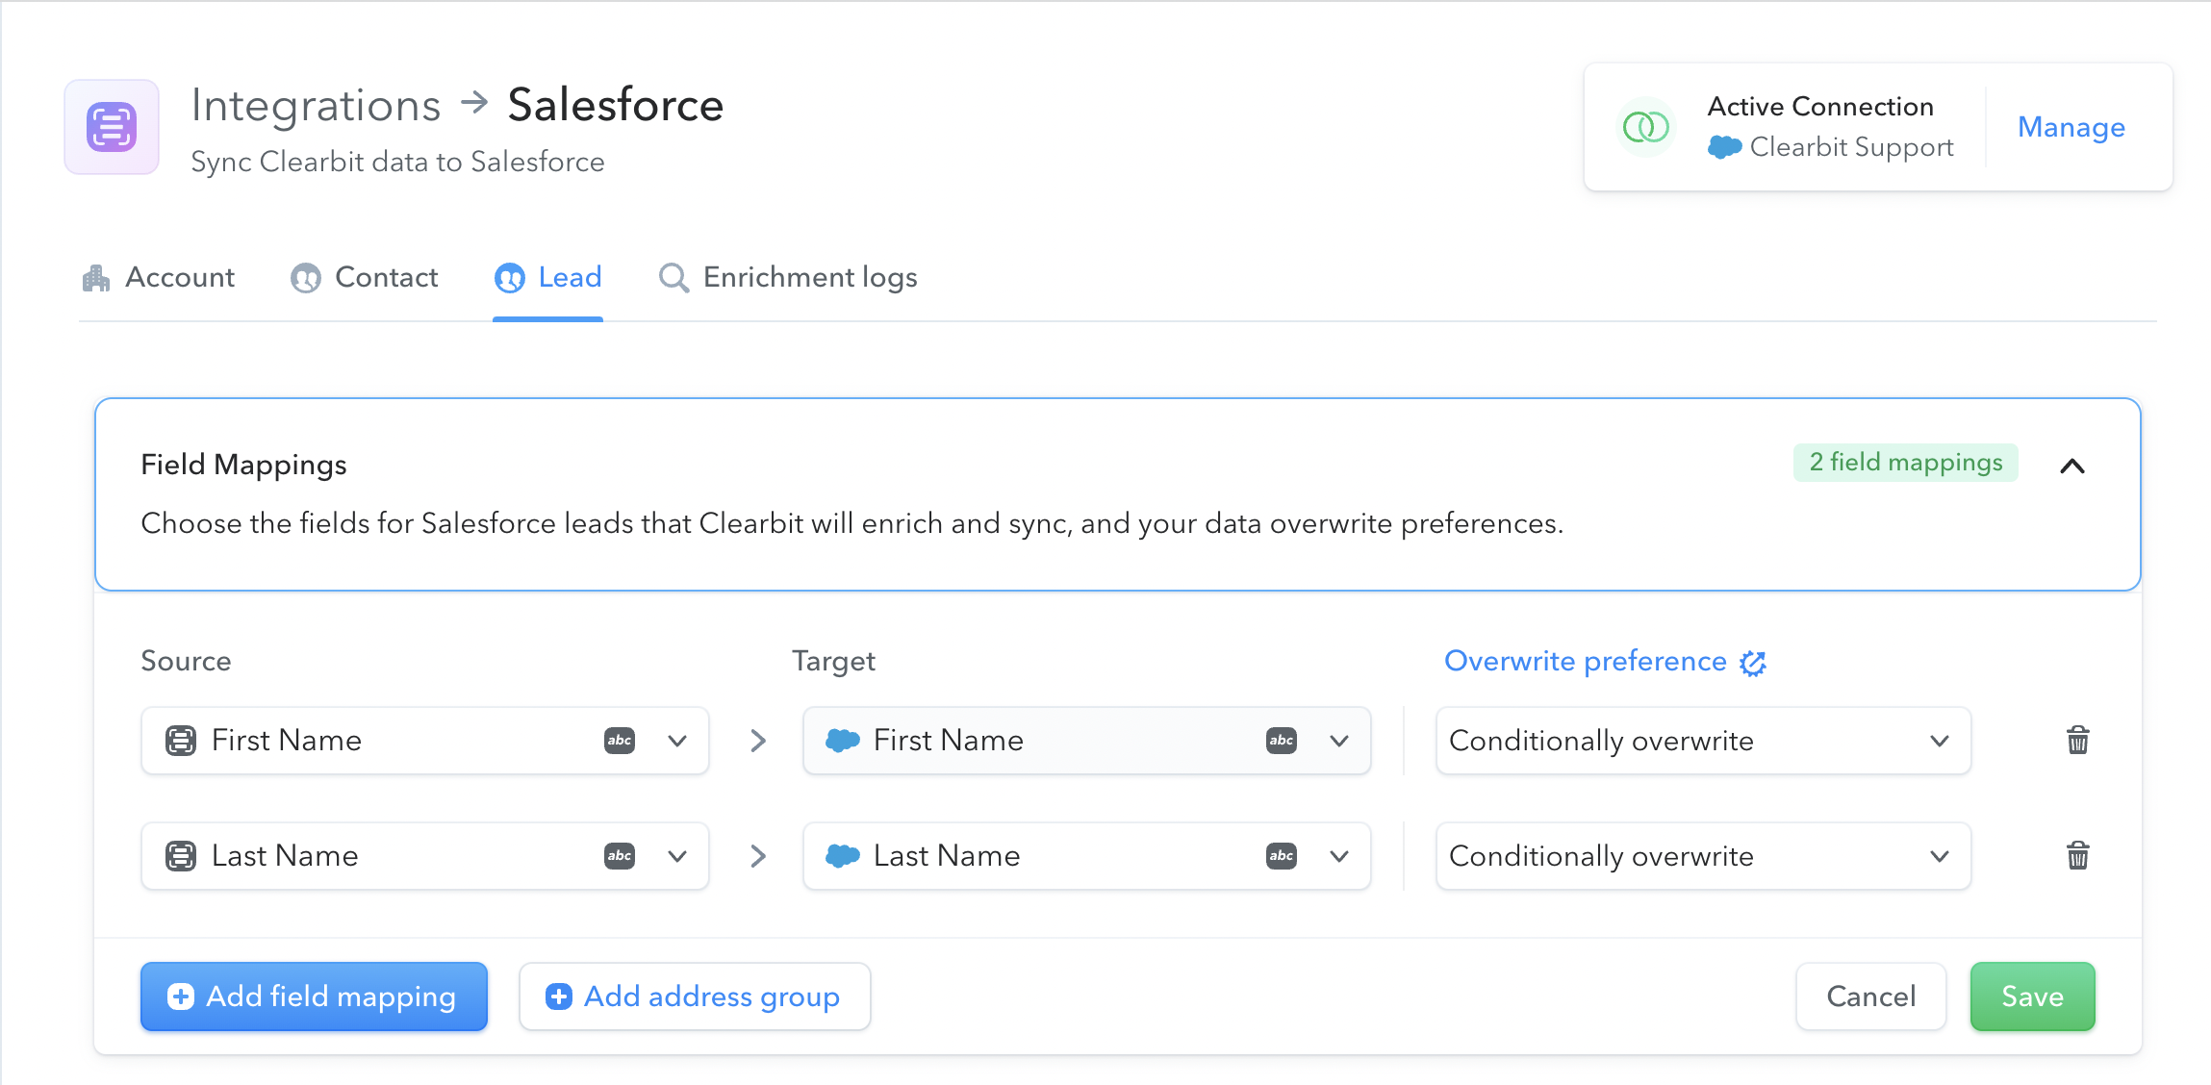Screen dimensions: 2211x1085
Task: Click abc type badge in First Name source
Action: (620, 741)
